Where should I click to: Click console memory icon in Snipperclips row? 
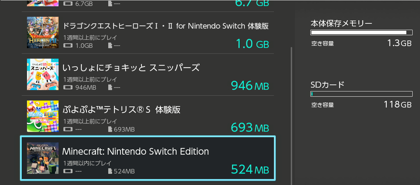(68, 87)
